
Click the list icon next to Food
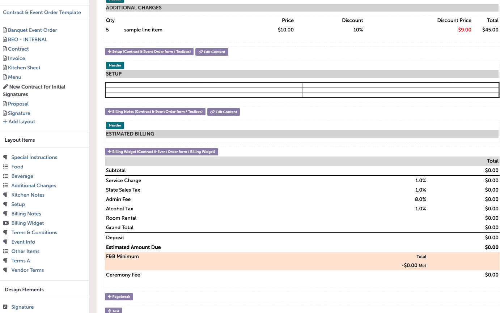tap(6, 167)
